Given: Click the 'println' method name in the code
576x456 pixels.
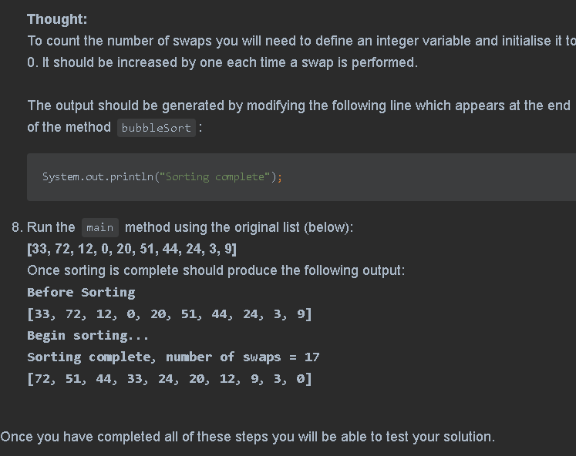Looking at the screenshot, I should point(132,177).
